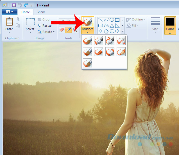Screen dimensions: 179x155
Task: Select the Right triangle shape
Action: tap(117, 26)
